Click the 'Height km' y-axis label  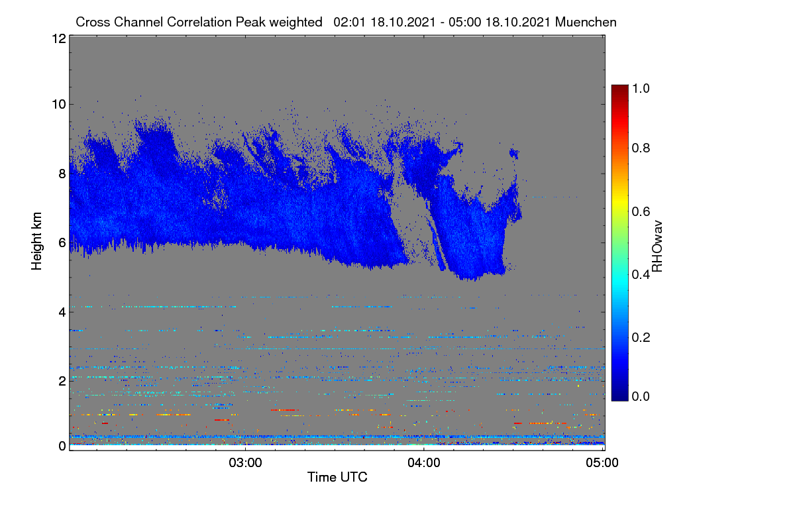pos(37,241)
